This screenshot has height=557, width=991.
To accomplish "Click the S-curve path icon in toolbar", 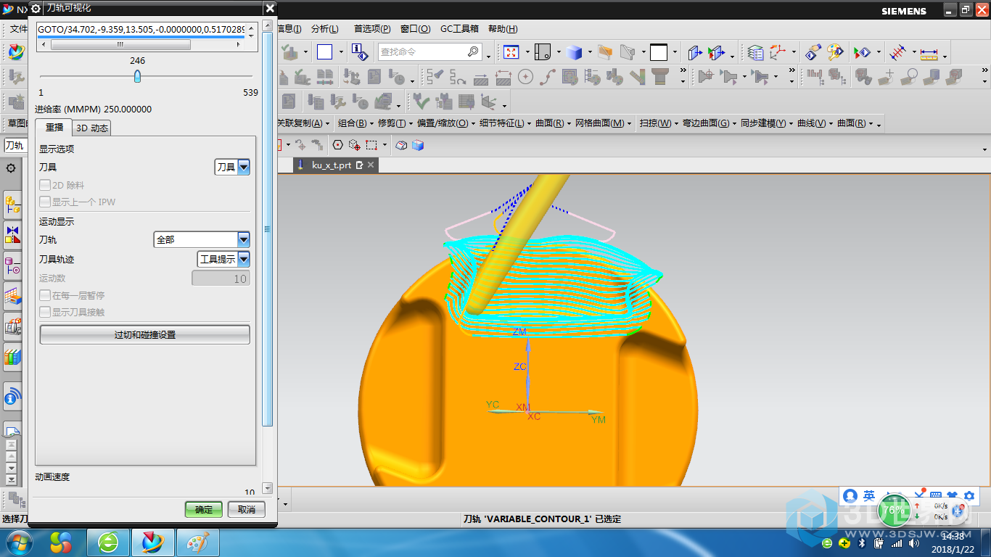I will click(x=548, y=77).
